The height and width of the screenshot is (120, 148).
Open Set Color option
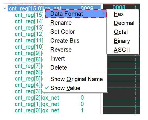(63, 32)
